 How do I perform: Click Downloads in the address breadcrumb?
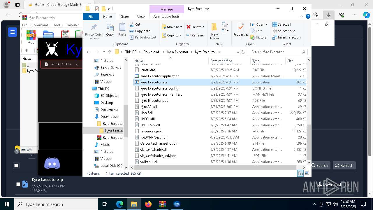152,52
